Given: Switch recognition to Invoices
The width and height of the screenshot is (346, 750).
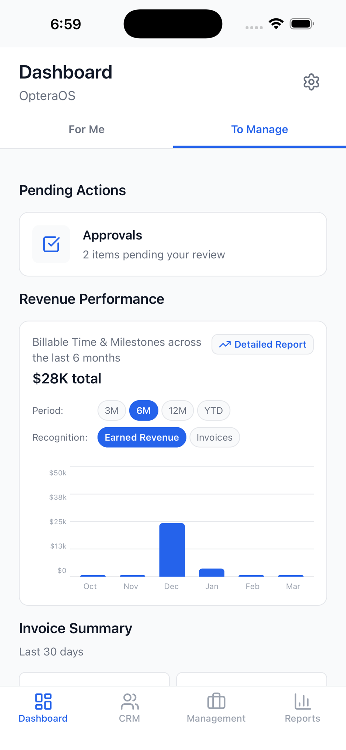Looking at the screenshot, I should pyautogui.click(x=215, y=437).
